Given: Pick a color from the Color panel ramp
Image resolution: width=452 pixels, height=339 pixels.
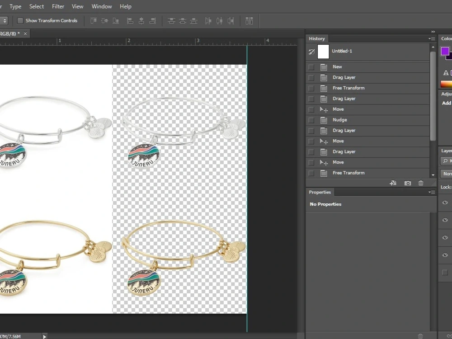Looking at the screenshot, I should tap(446, 84).
